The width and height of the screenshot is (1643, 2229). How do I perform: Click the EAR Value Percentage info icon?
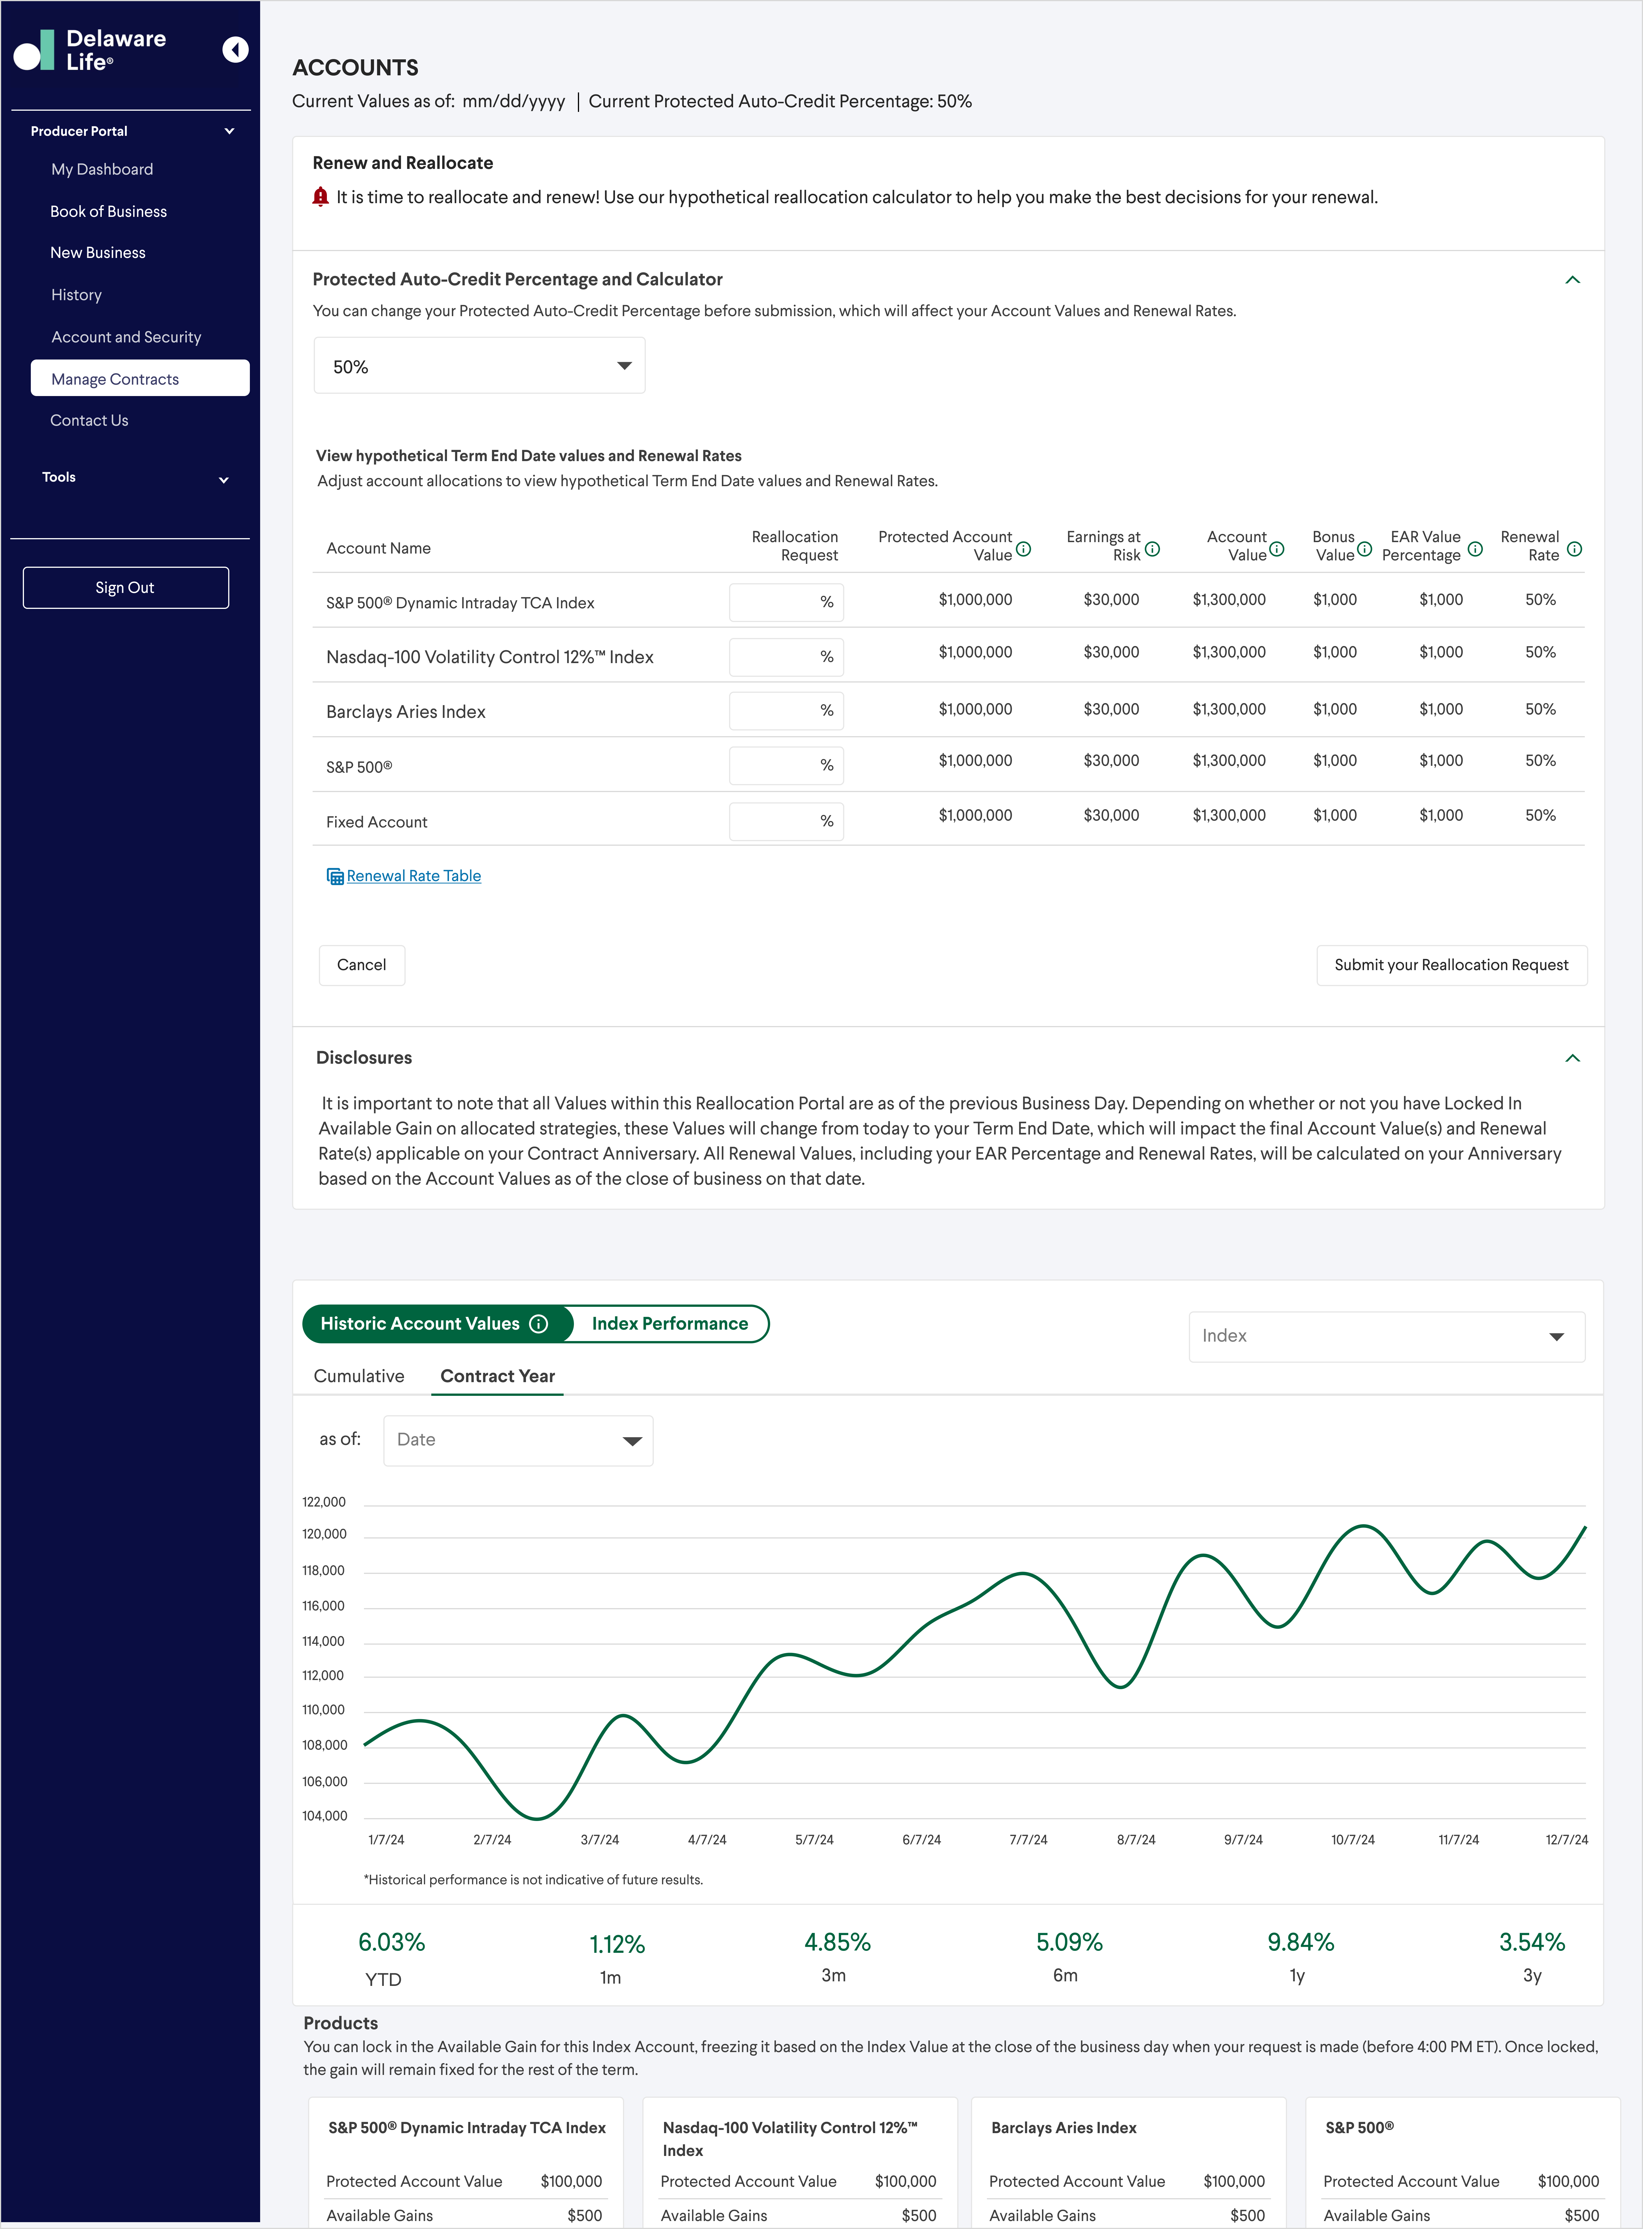click(1475, 549)
